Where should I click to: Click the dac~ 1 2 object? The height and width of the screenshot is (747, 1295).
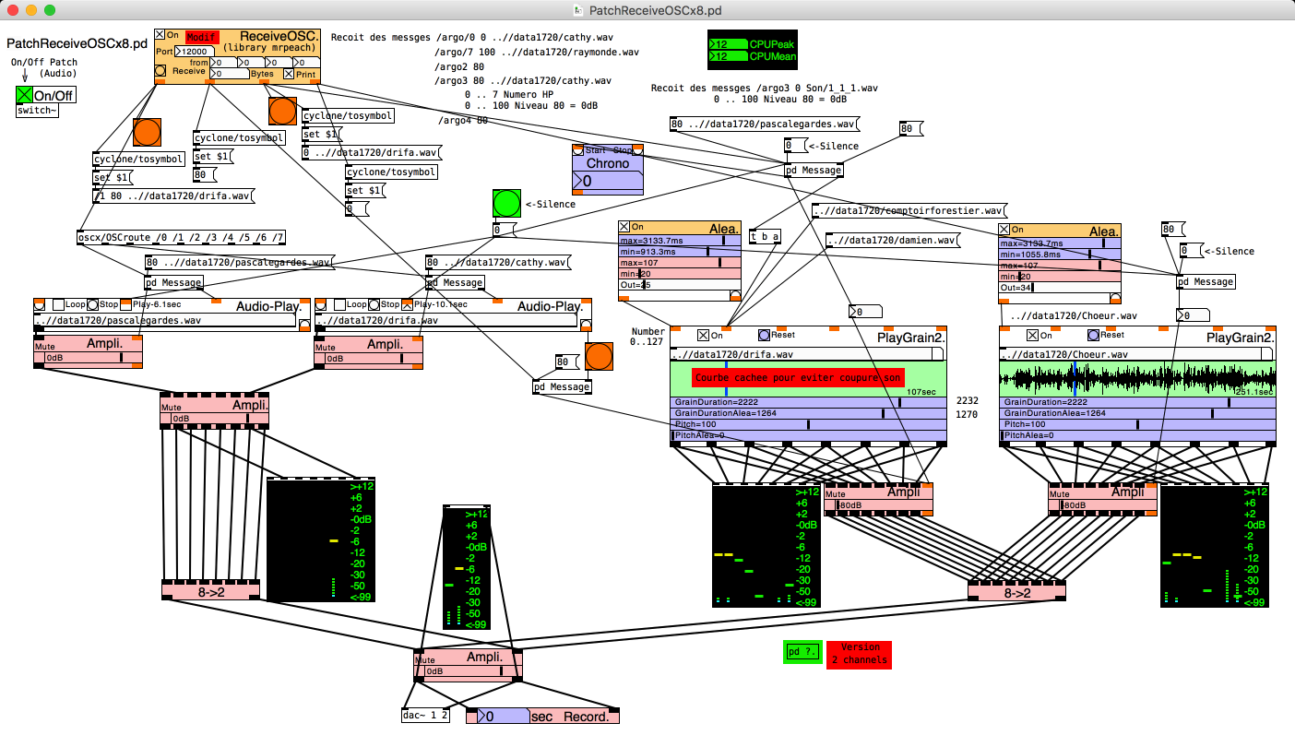point(426,715)
